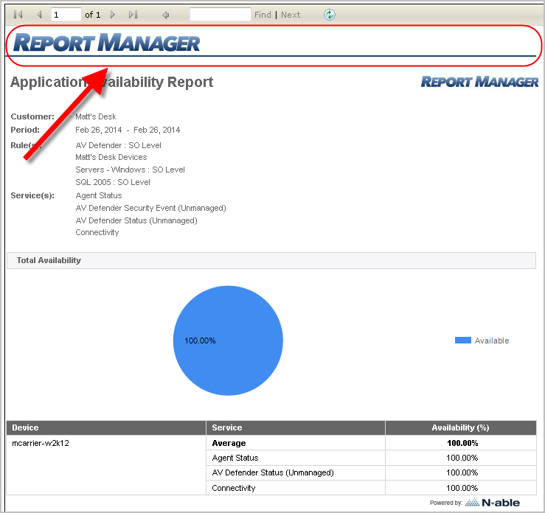Select AV Defender Status (Unmanaged) table cell
This screenshot has width=545, height=513.
(x=296, y=472)
